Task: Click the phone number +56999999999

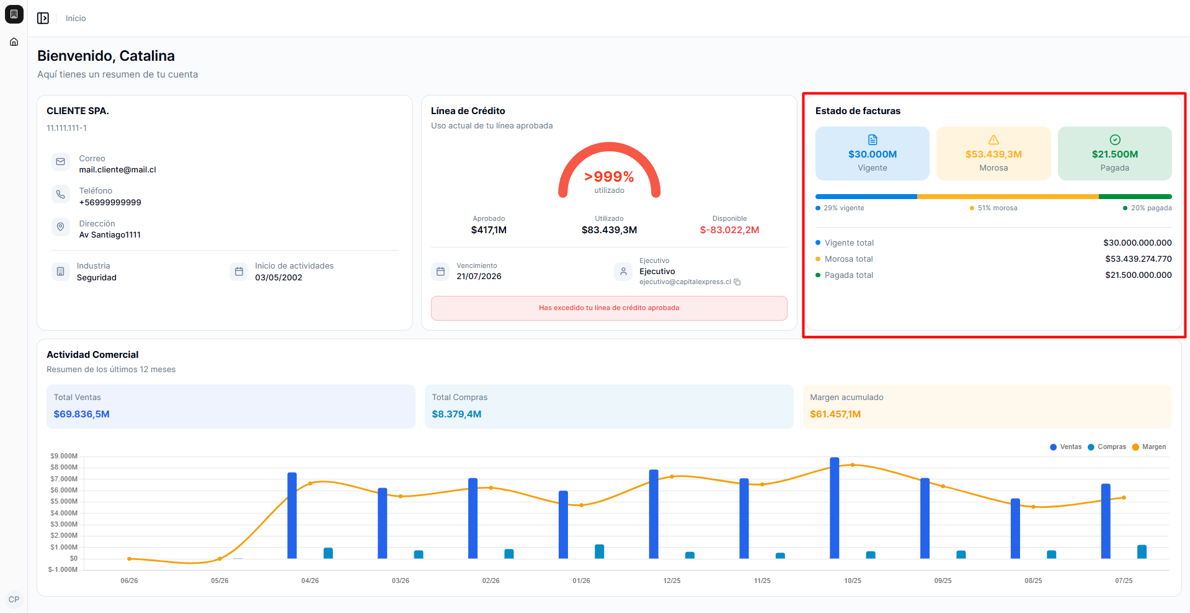Action: (110, 203)
